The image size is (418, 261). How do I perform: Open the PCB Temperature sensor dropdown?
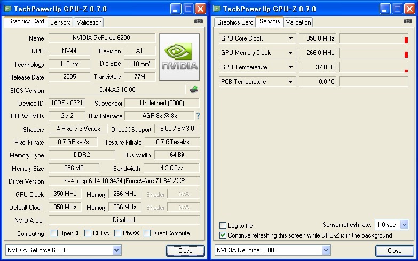(290, 82)
